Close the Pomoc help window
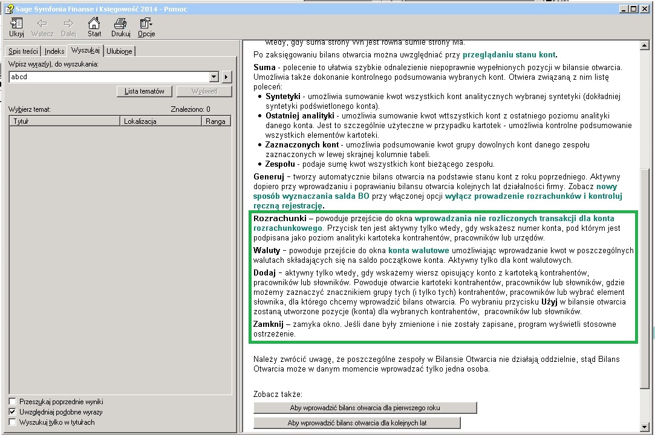This screenshot has height=435, width=655. click(x=644, y=9)
